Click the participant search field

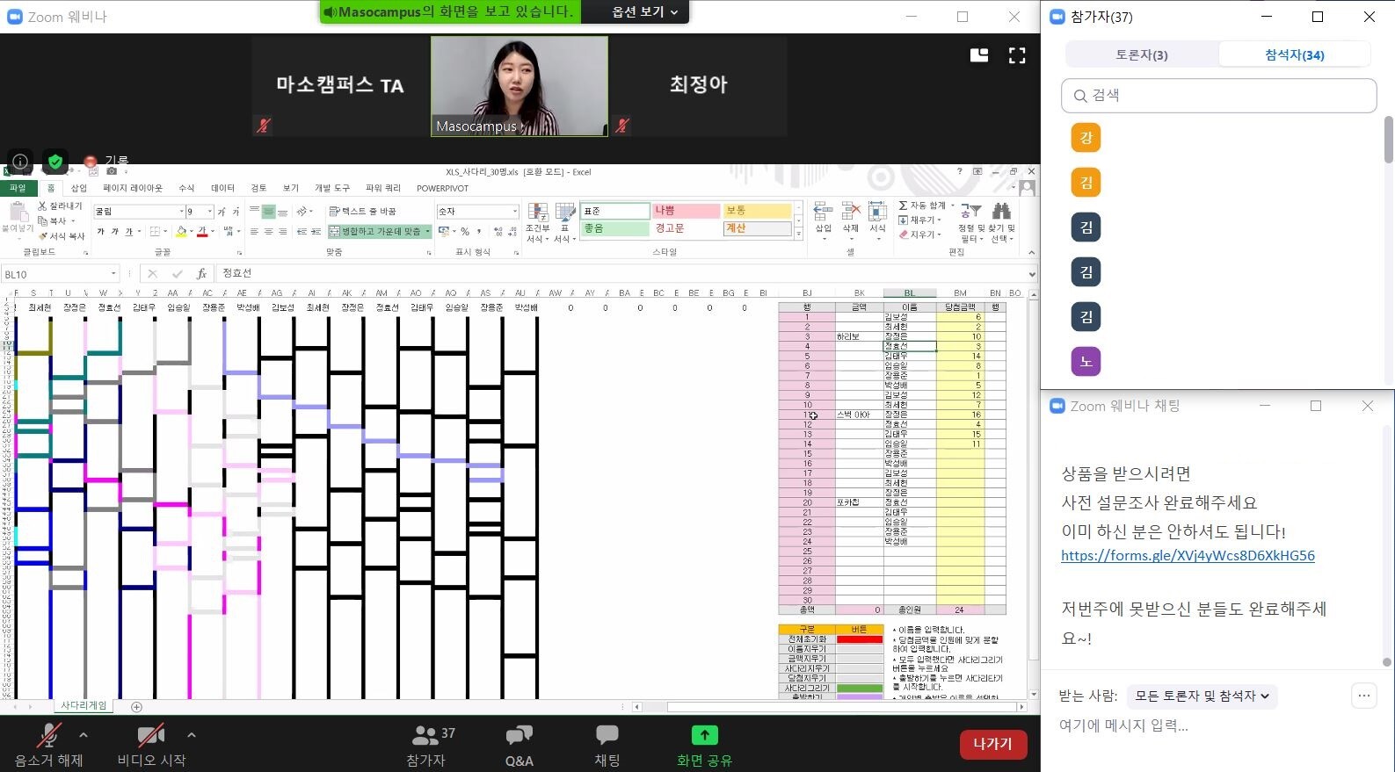click(x=1218, y=96)
